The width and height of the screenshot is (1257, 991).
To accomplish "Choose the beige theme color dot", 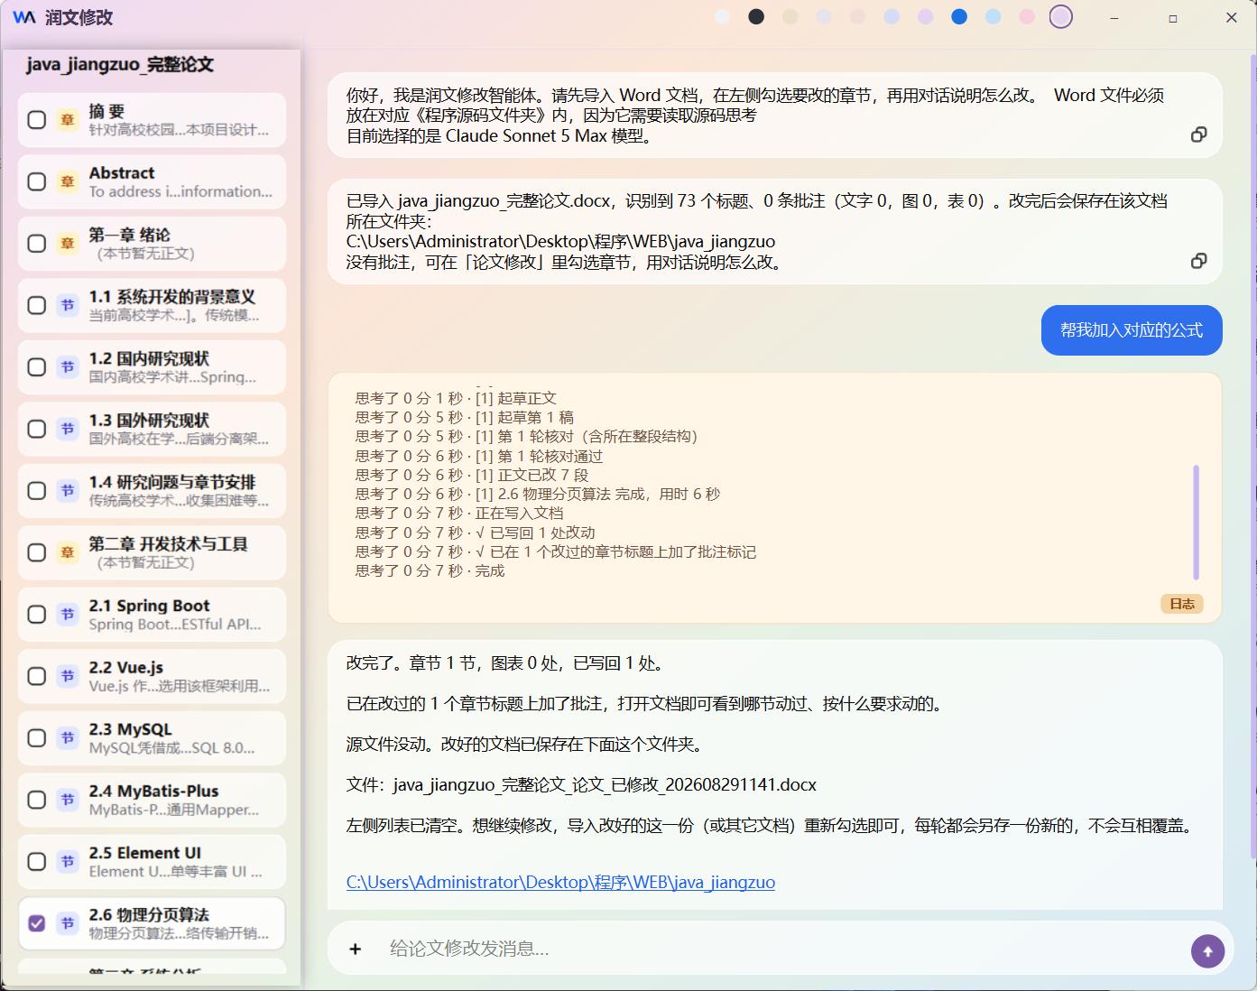I will click(790, 16).
